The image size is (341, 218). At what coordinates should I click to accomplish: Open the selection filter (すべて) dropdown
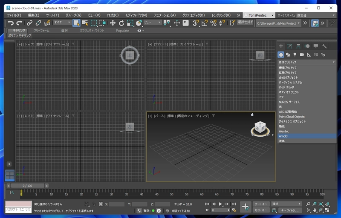(62, 23)
